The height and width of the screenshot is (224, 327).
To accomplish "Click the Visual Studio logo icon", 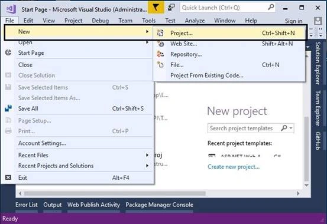I will 11,9.
